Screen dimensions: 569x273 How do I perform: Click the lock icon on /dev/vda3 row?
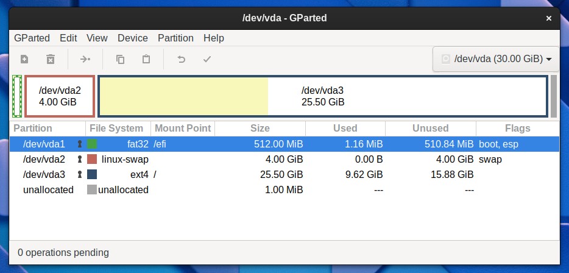click(x=80, y=175)
